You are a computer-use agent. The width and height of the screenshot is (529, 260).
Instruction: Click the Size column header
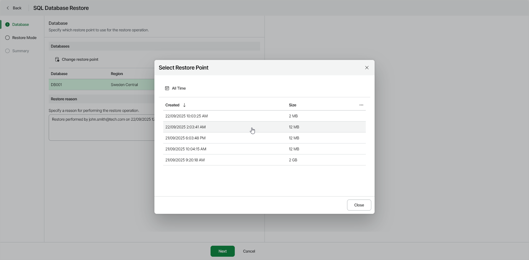coord(292,105)
